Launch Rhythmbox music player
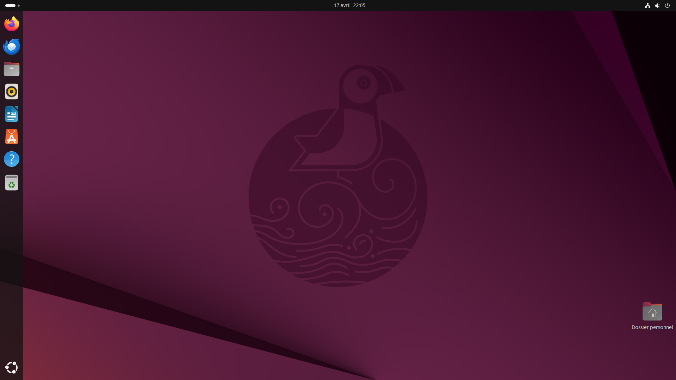This screenshot has height=380, width=676. pos(12,91)
